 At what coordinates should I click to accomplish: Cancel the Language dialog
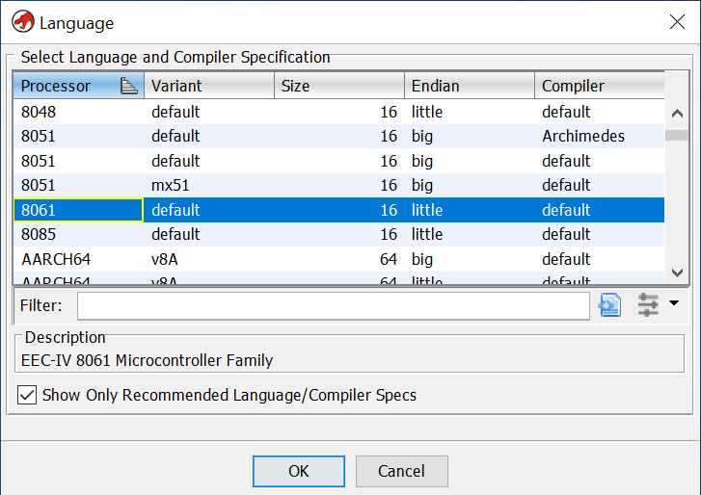pos(401,471)
